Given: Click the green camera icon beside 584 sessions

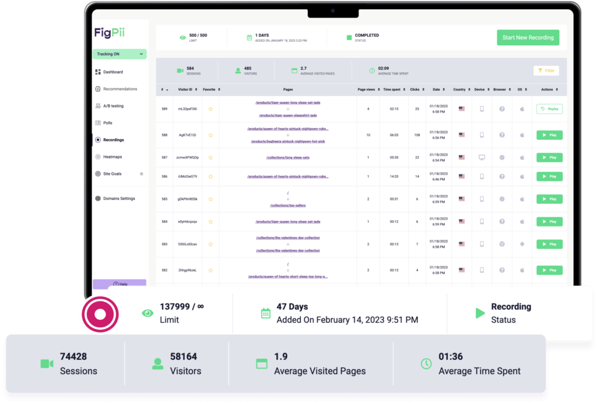Looking at the screenshot, I should [x=180, y=70].
